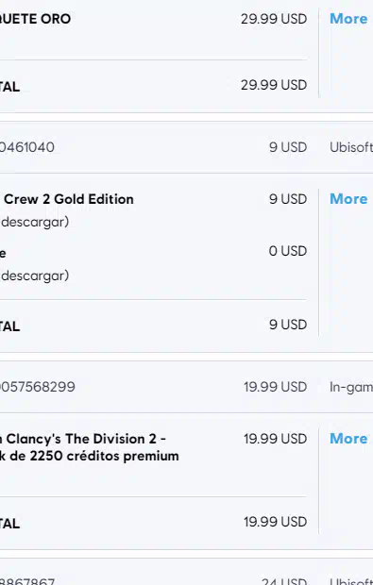Click the Crew 2 Gold Edition title
This screenshot has width=373, height=585.
(68, 199)
